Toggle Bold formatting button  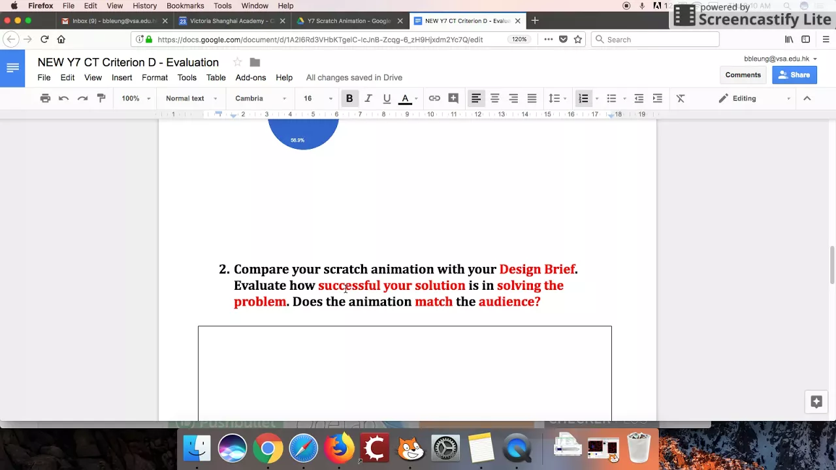[x=349, y=99]
